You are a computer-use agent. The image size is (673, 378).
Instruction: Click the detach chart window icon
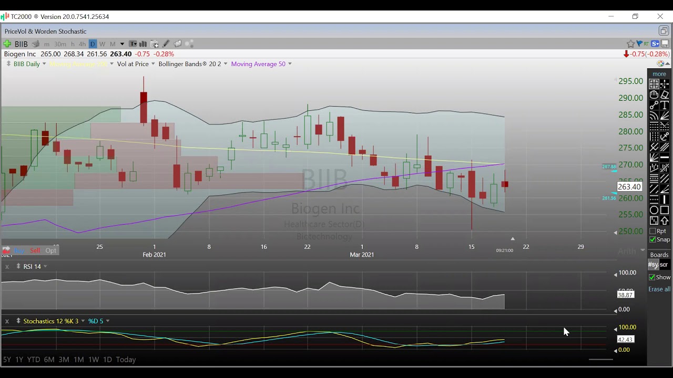click(664, 31)
